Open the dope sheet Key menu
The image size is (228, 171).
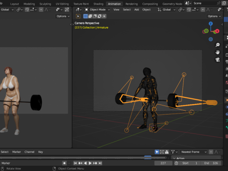pos(40,152)
